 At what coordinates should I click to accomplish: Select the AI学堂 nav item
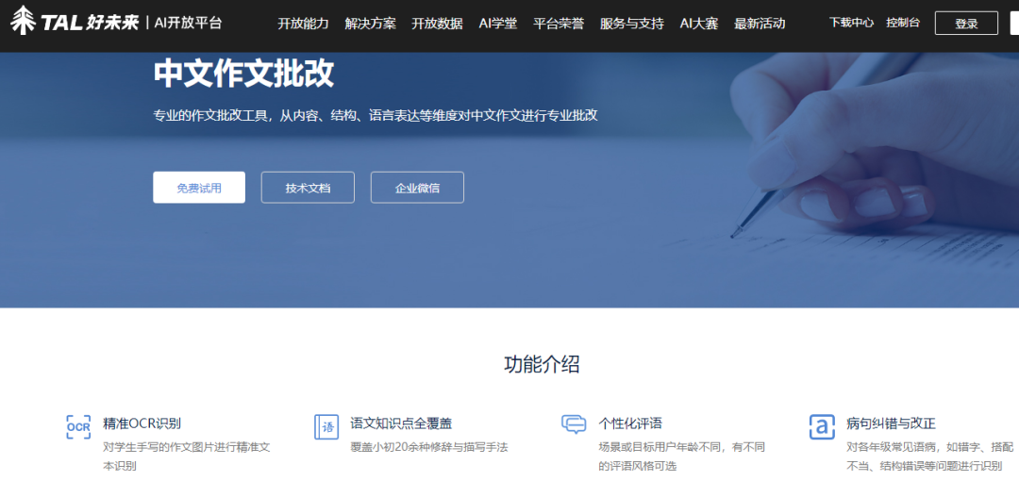click(498, 24)
